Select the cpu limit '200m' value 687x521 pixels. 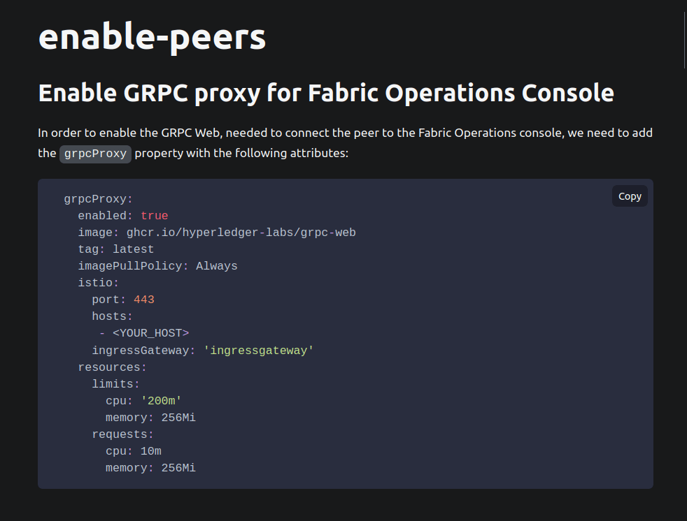[x=161, y=400]
